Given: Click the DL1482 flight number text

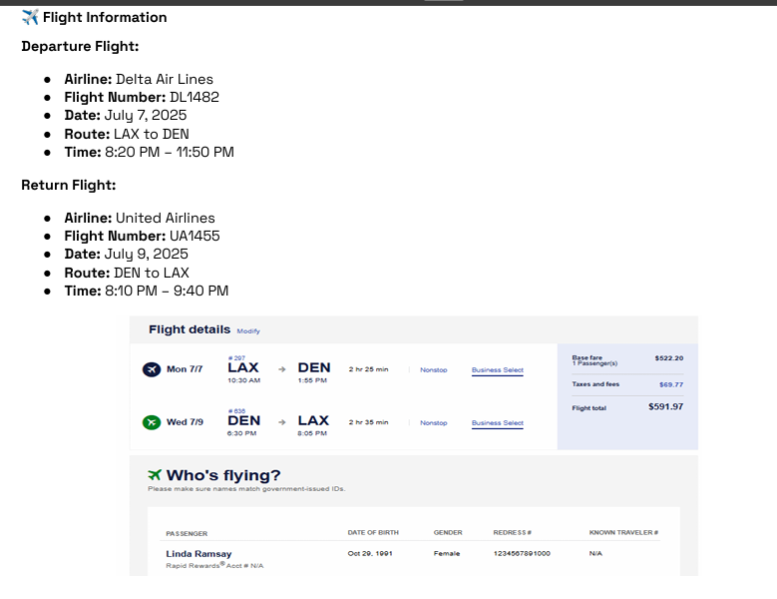Looking at the screenshot, I should click(x=194, y=98).
